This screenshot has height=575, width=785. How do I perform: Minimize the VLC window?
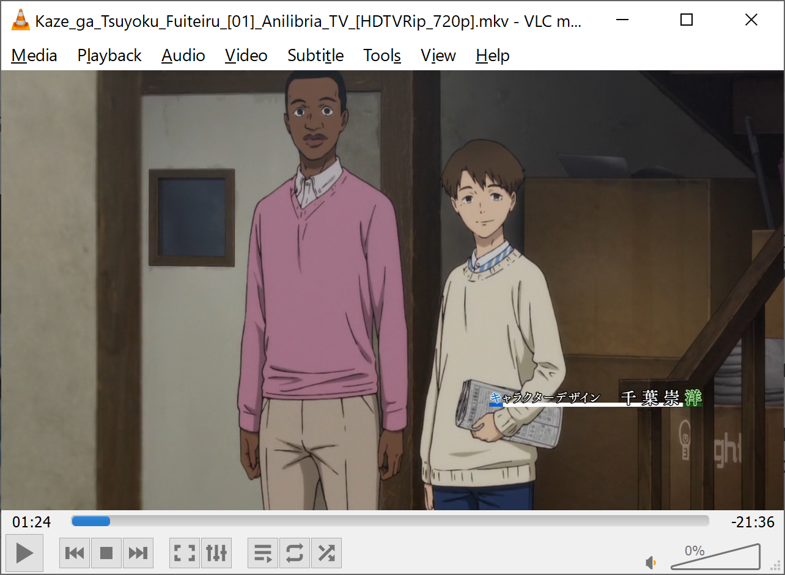pos(622,20)
